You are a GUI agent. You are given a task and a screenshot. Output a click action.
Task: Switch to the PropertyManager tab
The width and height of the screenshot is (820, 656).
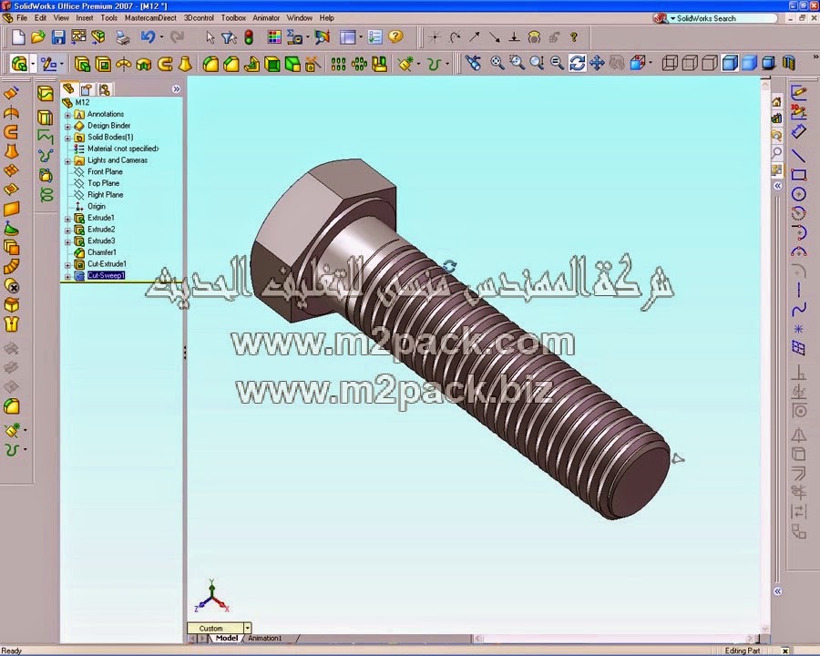[x=87, y=89]
